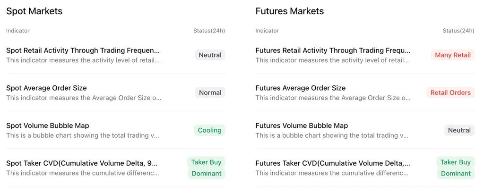This screenshot has width=484, height=193.
Task: Click Futures Taker Buy Dominant badge
Action: (456, 168)
